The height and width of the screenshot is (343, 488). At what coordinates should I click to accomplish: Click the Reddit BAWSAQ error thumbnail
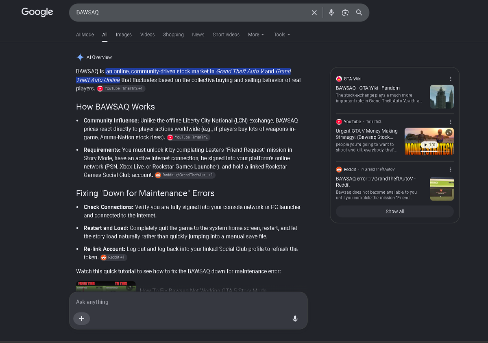pyautogui.click(x=442, y=189)
